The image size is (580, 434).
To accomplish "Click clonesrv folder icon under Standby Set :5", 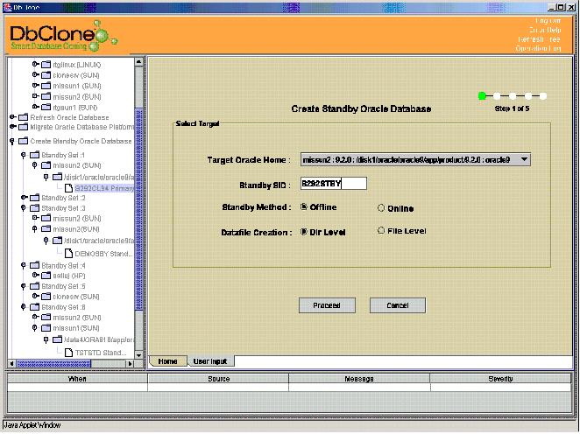I will click(46, 297).
